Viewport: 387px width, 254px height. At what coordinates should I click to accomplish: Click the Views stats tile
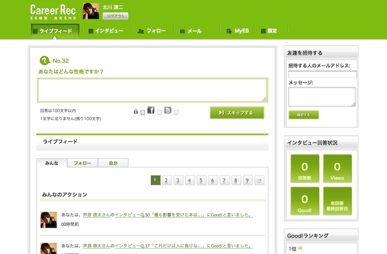(337, 168)
